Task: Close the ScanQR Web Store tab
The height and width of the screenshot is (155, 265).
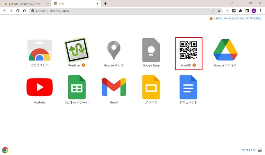Action: pyautogui.click(x=48, y=3)
